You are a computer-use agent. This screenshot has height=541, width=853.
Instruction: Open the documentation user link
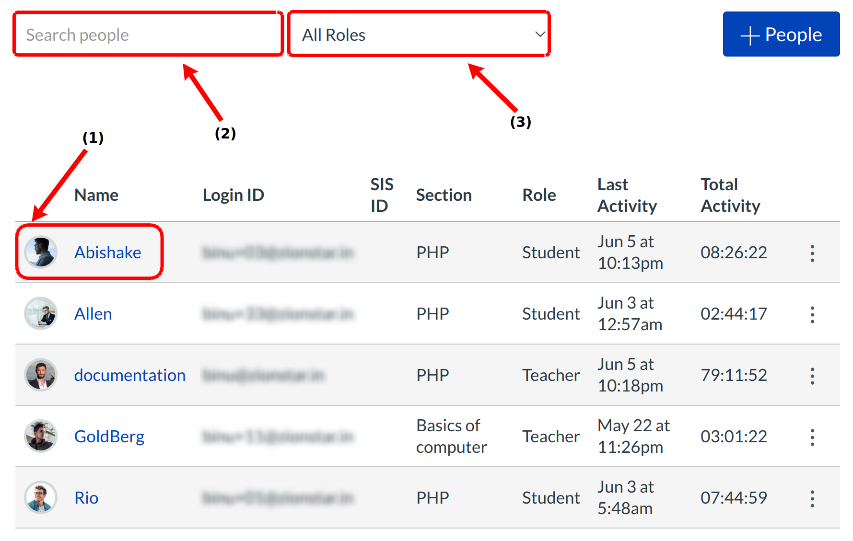[129, 375]
